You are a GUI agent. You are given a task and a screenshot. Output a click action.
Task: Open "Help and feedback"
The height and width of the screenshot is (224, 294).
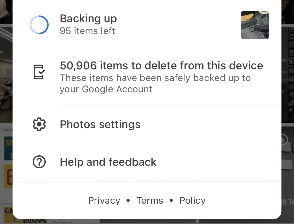pos(108,162)
